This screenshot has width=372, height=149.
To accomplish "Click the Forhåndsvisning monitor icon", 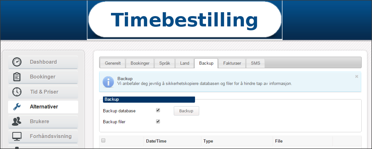I will 17,136.
